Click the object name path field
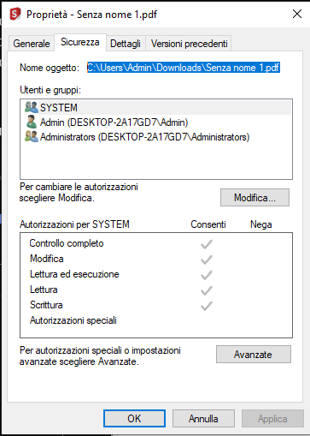310x436 pixels. click(184, 68)
